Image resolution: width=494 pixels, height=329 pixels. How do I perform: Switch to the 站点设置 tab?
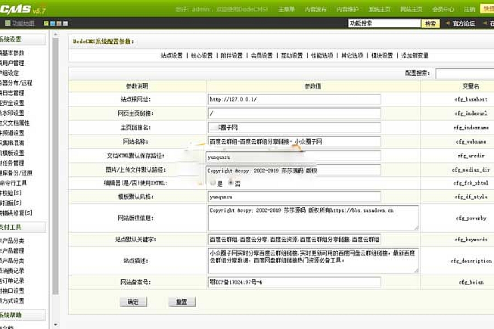click(x=172, y=55)
